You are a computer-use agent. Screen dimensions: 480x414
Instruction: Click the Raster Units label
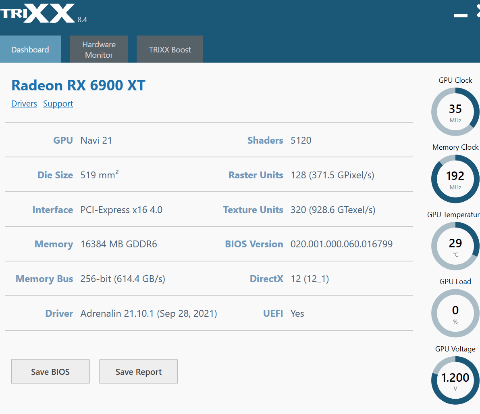(256, 175)
